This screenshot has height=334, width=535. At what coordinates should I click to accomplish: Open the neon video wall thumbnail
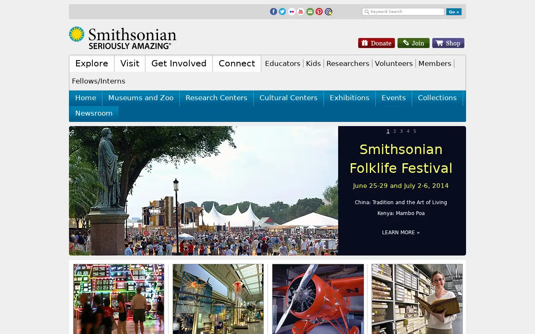tap(119, 299)
